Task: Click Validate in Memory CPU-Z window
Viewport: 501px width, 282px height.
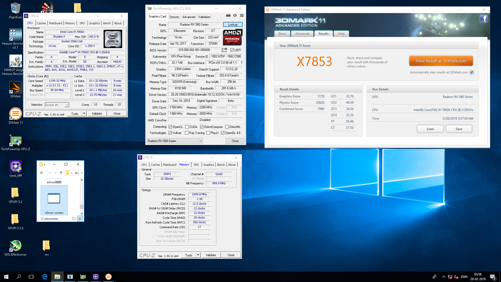Action: click(x=211, y=255)
